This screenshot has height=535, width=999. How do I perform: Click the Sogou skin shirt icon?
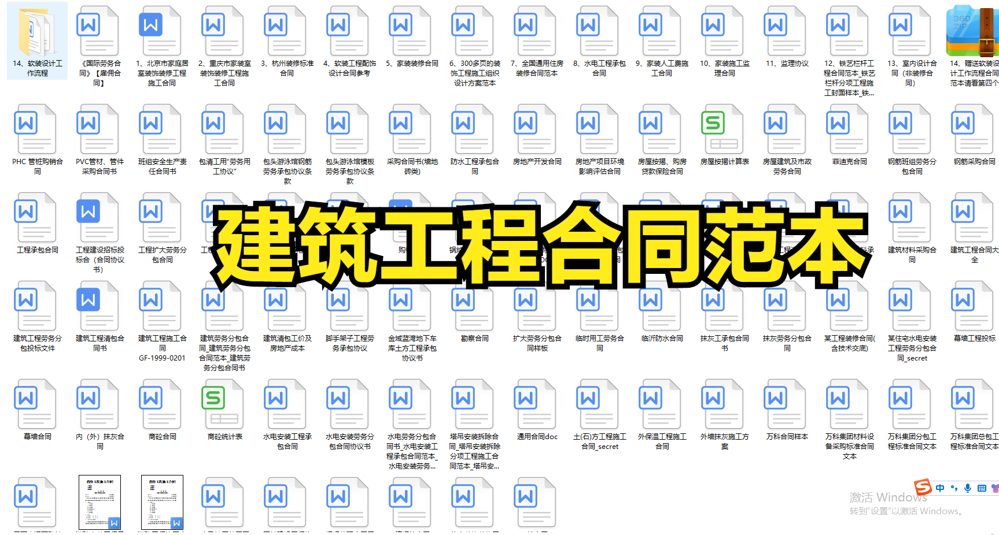click(x=995, y=488)
